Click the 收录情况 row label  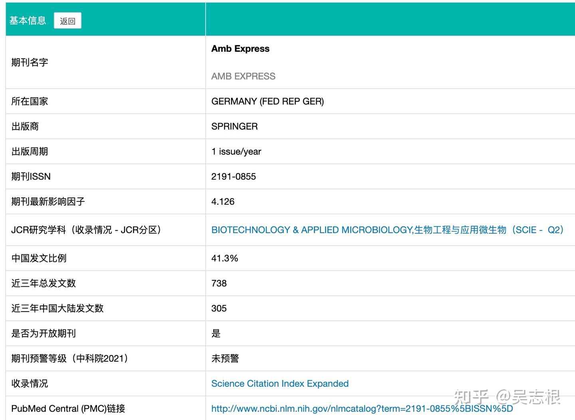[x=29, y=383]
